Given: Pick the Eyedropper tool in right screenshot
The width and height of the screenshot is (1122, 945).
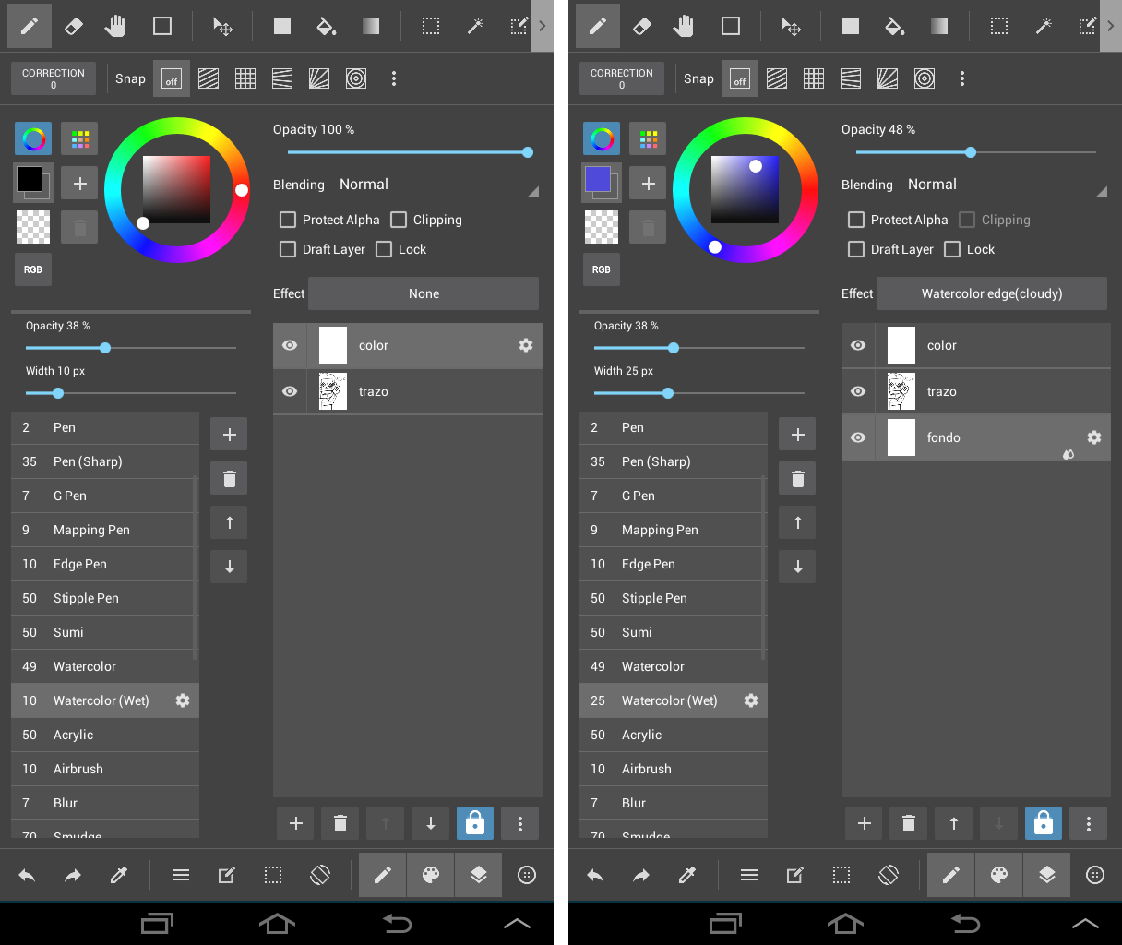Looking at the screenshot, I should point(687,875).
